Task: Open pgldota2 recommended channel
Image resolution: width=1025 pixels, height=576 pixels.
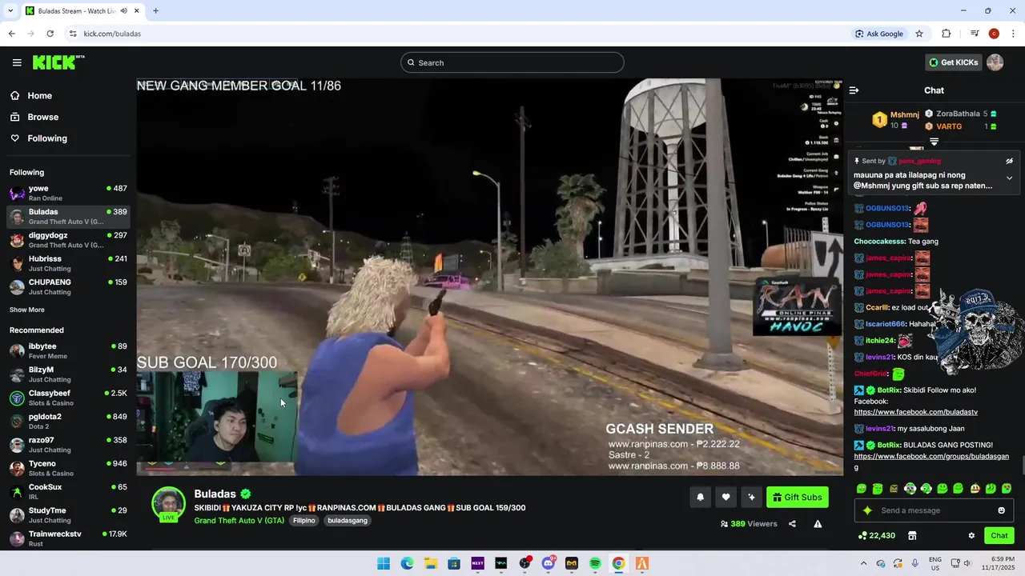Action: (68, 421)
